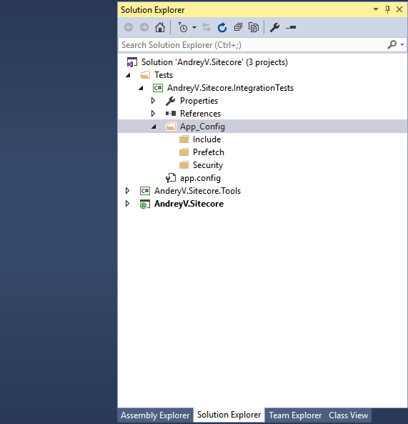This screenshot has height=424, width=408.
Task: Click the Collapse All icon
Action: pyautogui.click(x=238, y=27)
